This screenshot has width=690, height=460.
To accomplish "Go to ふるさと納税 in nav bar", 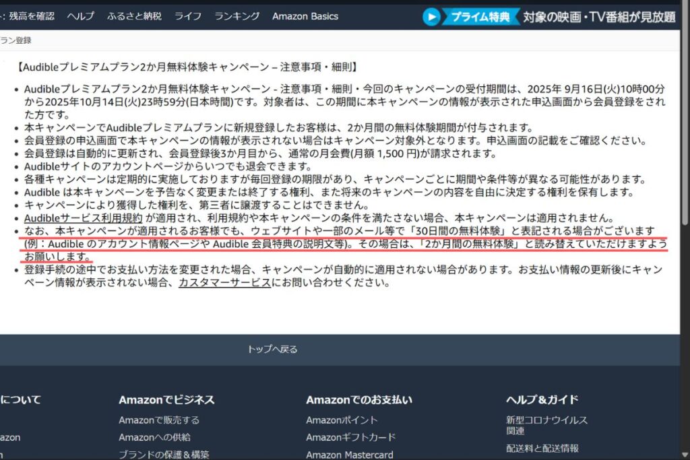I will point(134,16).
